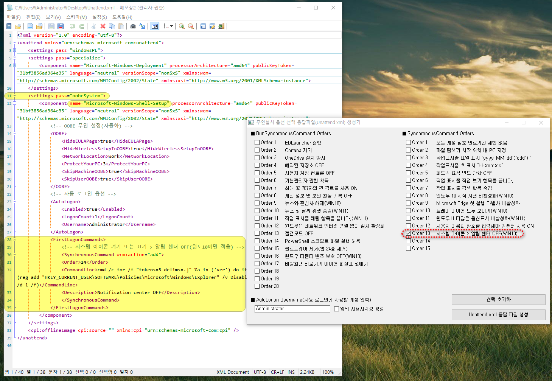Click XML Document in status bar
The height and width of the screenshot is (381, 552).
tap(233, 372)
